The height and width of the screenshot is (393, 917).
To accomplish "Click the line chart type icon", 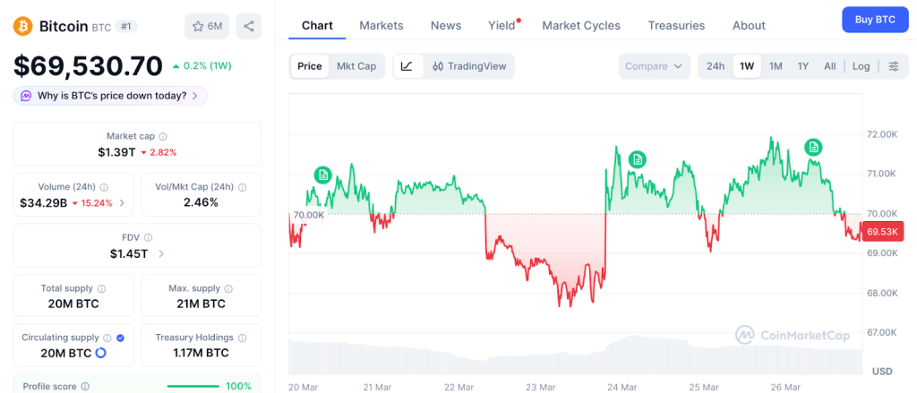I will (407, 66).
